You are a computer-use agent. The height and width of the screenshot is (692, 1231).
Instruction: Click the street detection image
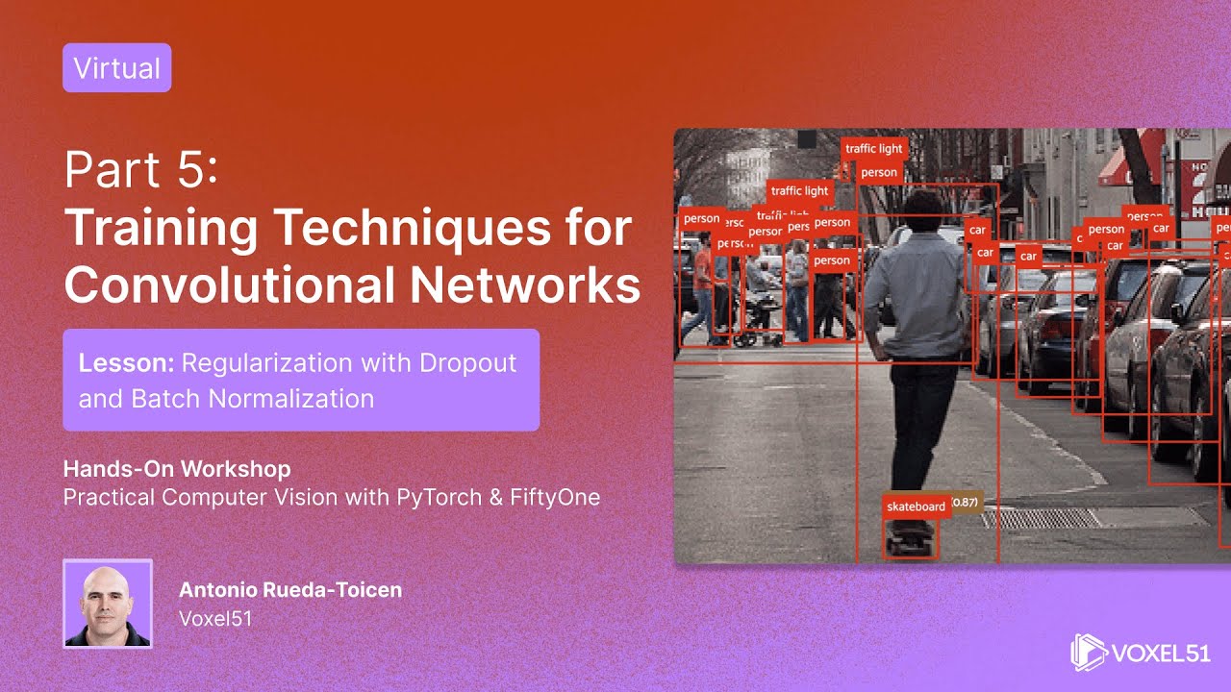tap(952, 345)
